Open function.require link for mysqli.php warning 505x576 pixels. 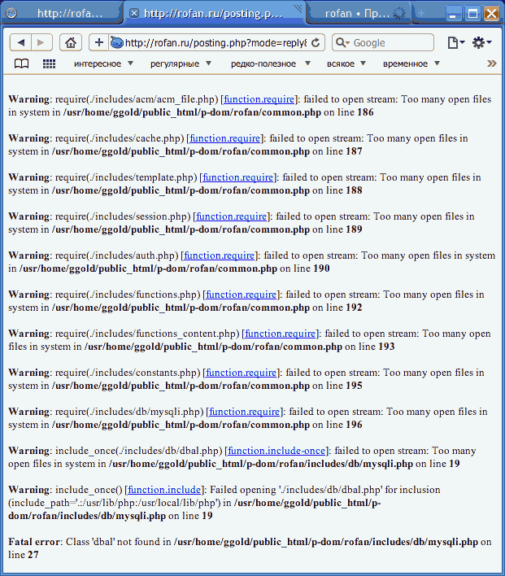[244, 412]
